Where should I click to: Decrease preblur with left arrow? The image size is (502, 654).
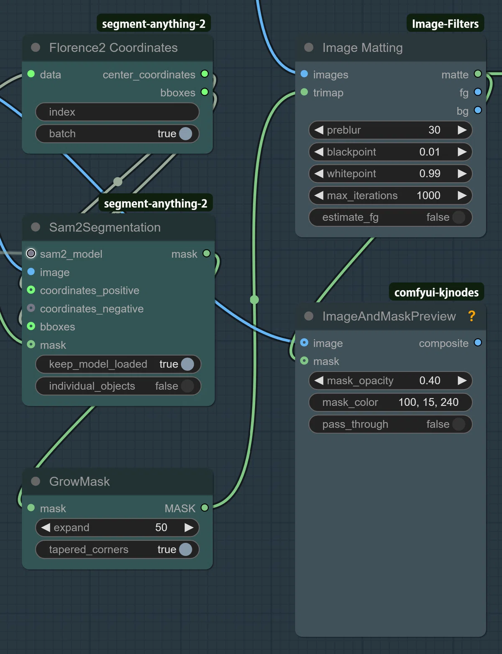click(319, 130)
